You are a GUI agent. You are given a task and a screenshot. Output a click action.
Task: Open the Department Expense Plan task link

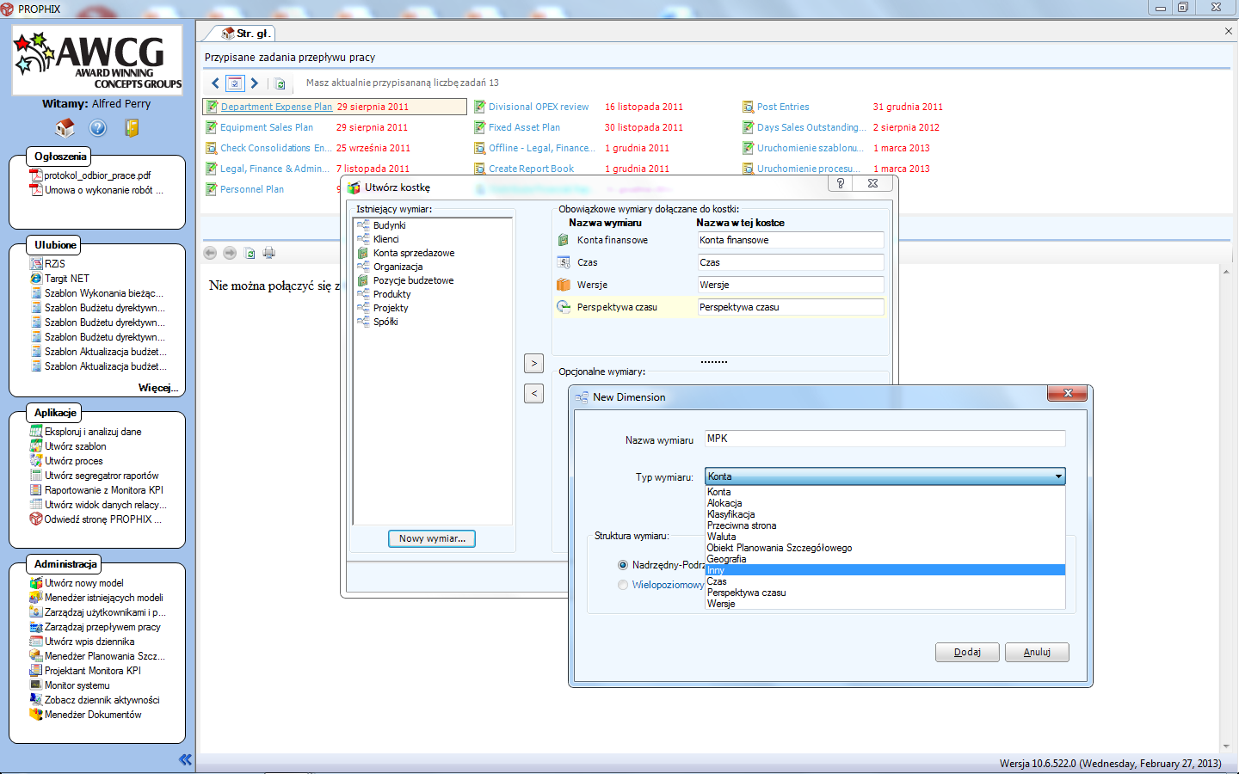click(276, 107)
